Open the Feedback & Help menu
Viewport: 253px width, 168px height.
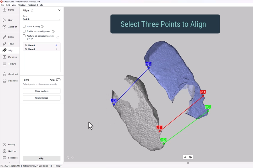coord(35,5)
